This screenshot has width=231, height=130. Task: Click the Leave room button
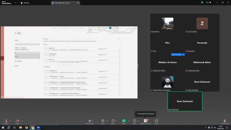[225, 121]
